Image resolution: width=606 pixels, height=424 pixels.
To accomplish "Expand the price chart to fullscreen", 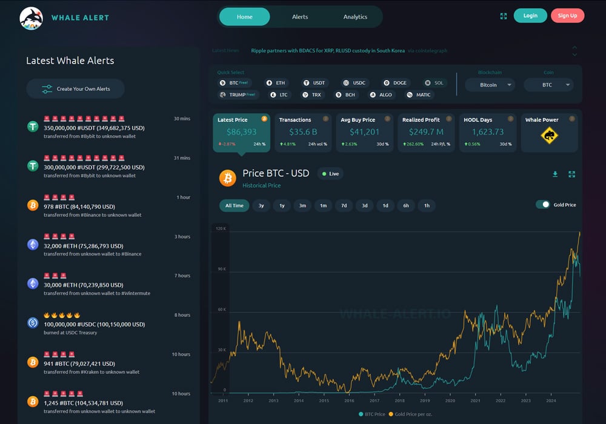I will [571, 174].
